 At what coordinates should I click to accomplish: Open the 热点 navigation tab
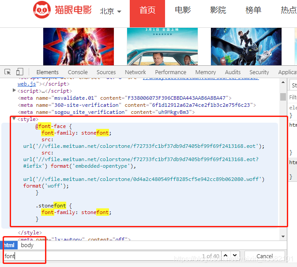289,10
